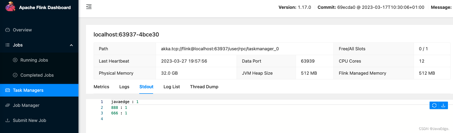Viewport: 453px width, 133px height.
Task: Select the Stdout tab
Action: [146, 87]
